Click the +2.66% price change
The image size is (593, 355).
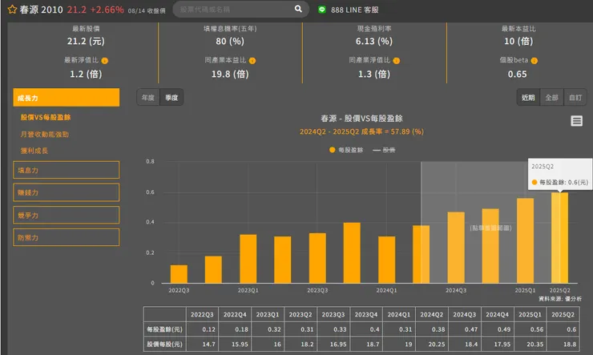(x=107, y=10)
